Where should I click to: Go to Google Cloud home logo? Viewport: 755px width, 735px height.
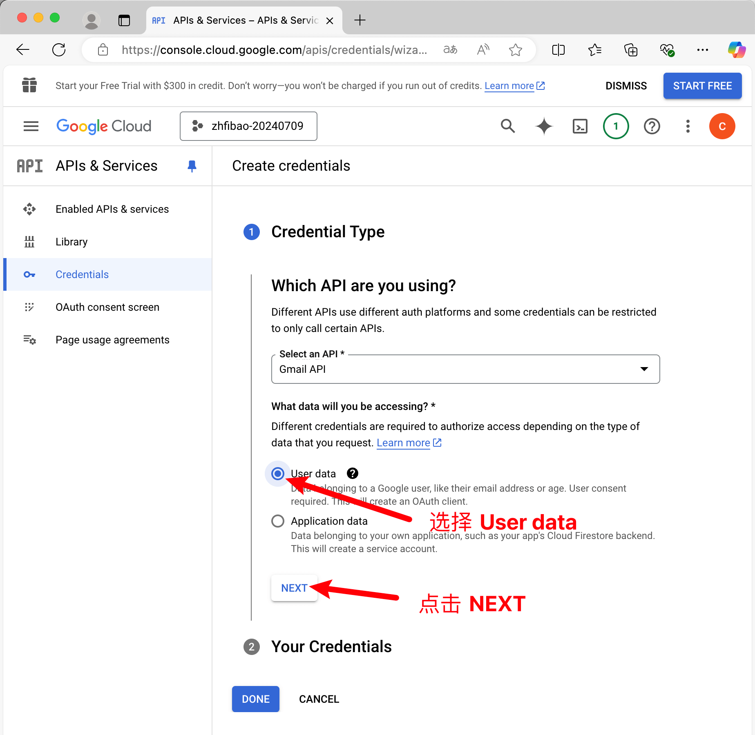[x=104, y=126]
